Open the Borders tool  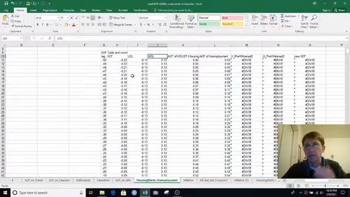[57, 25]
